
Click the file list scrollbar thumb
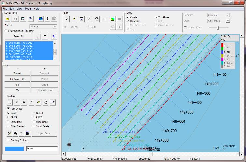(55, 52)
